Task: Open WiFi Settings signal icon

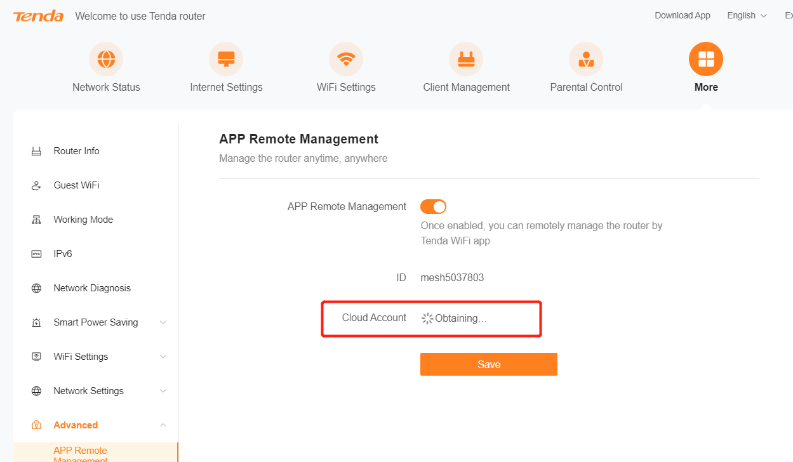Action: pyautogui.click(x=346, y=60)
